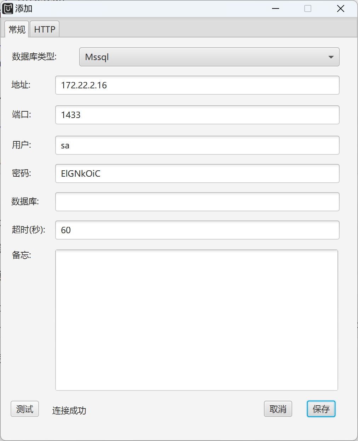The width and height of the screenshot is (358, 441).
Task: Minimize the 添加 dialog window
Action: pos(276,8)
